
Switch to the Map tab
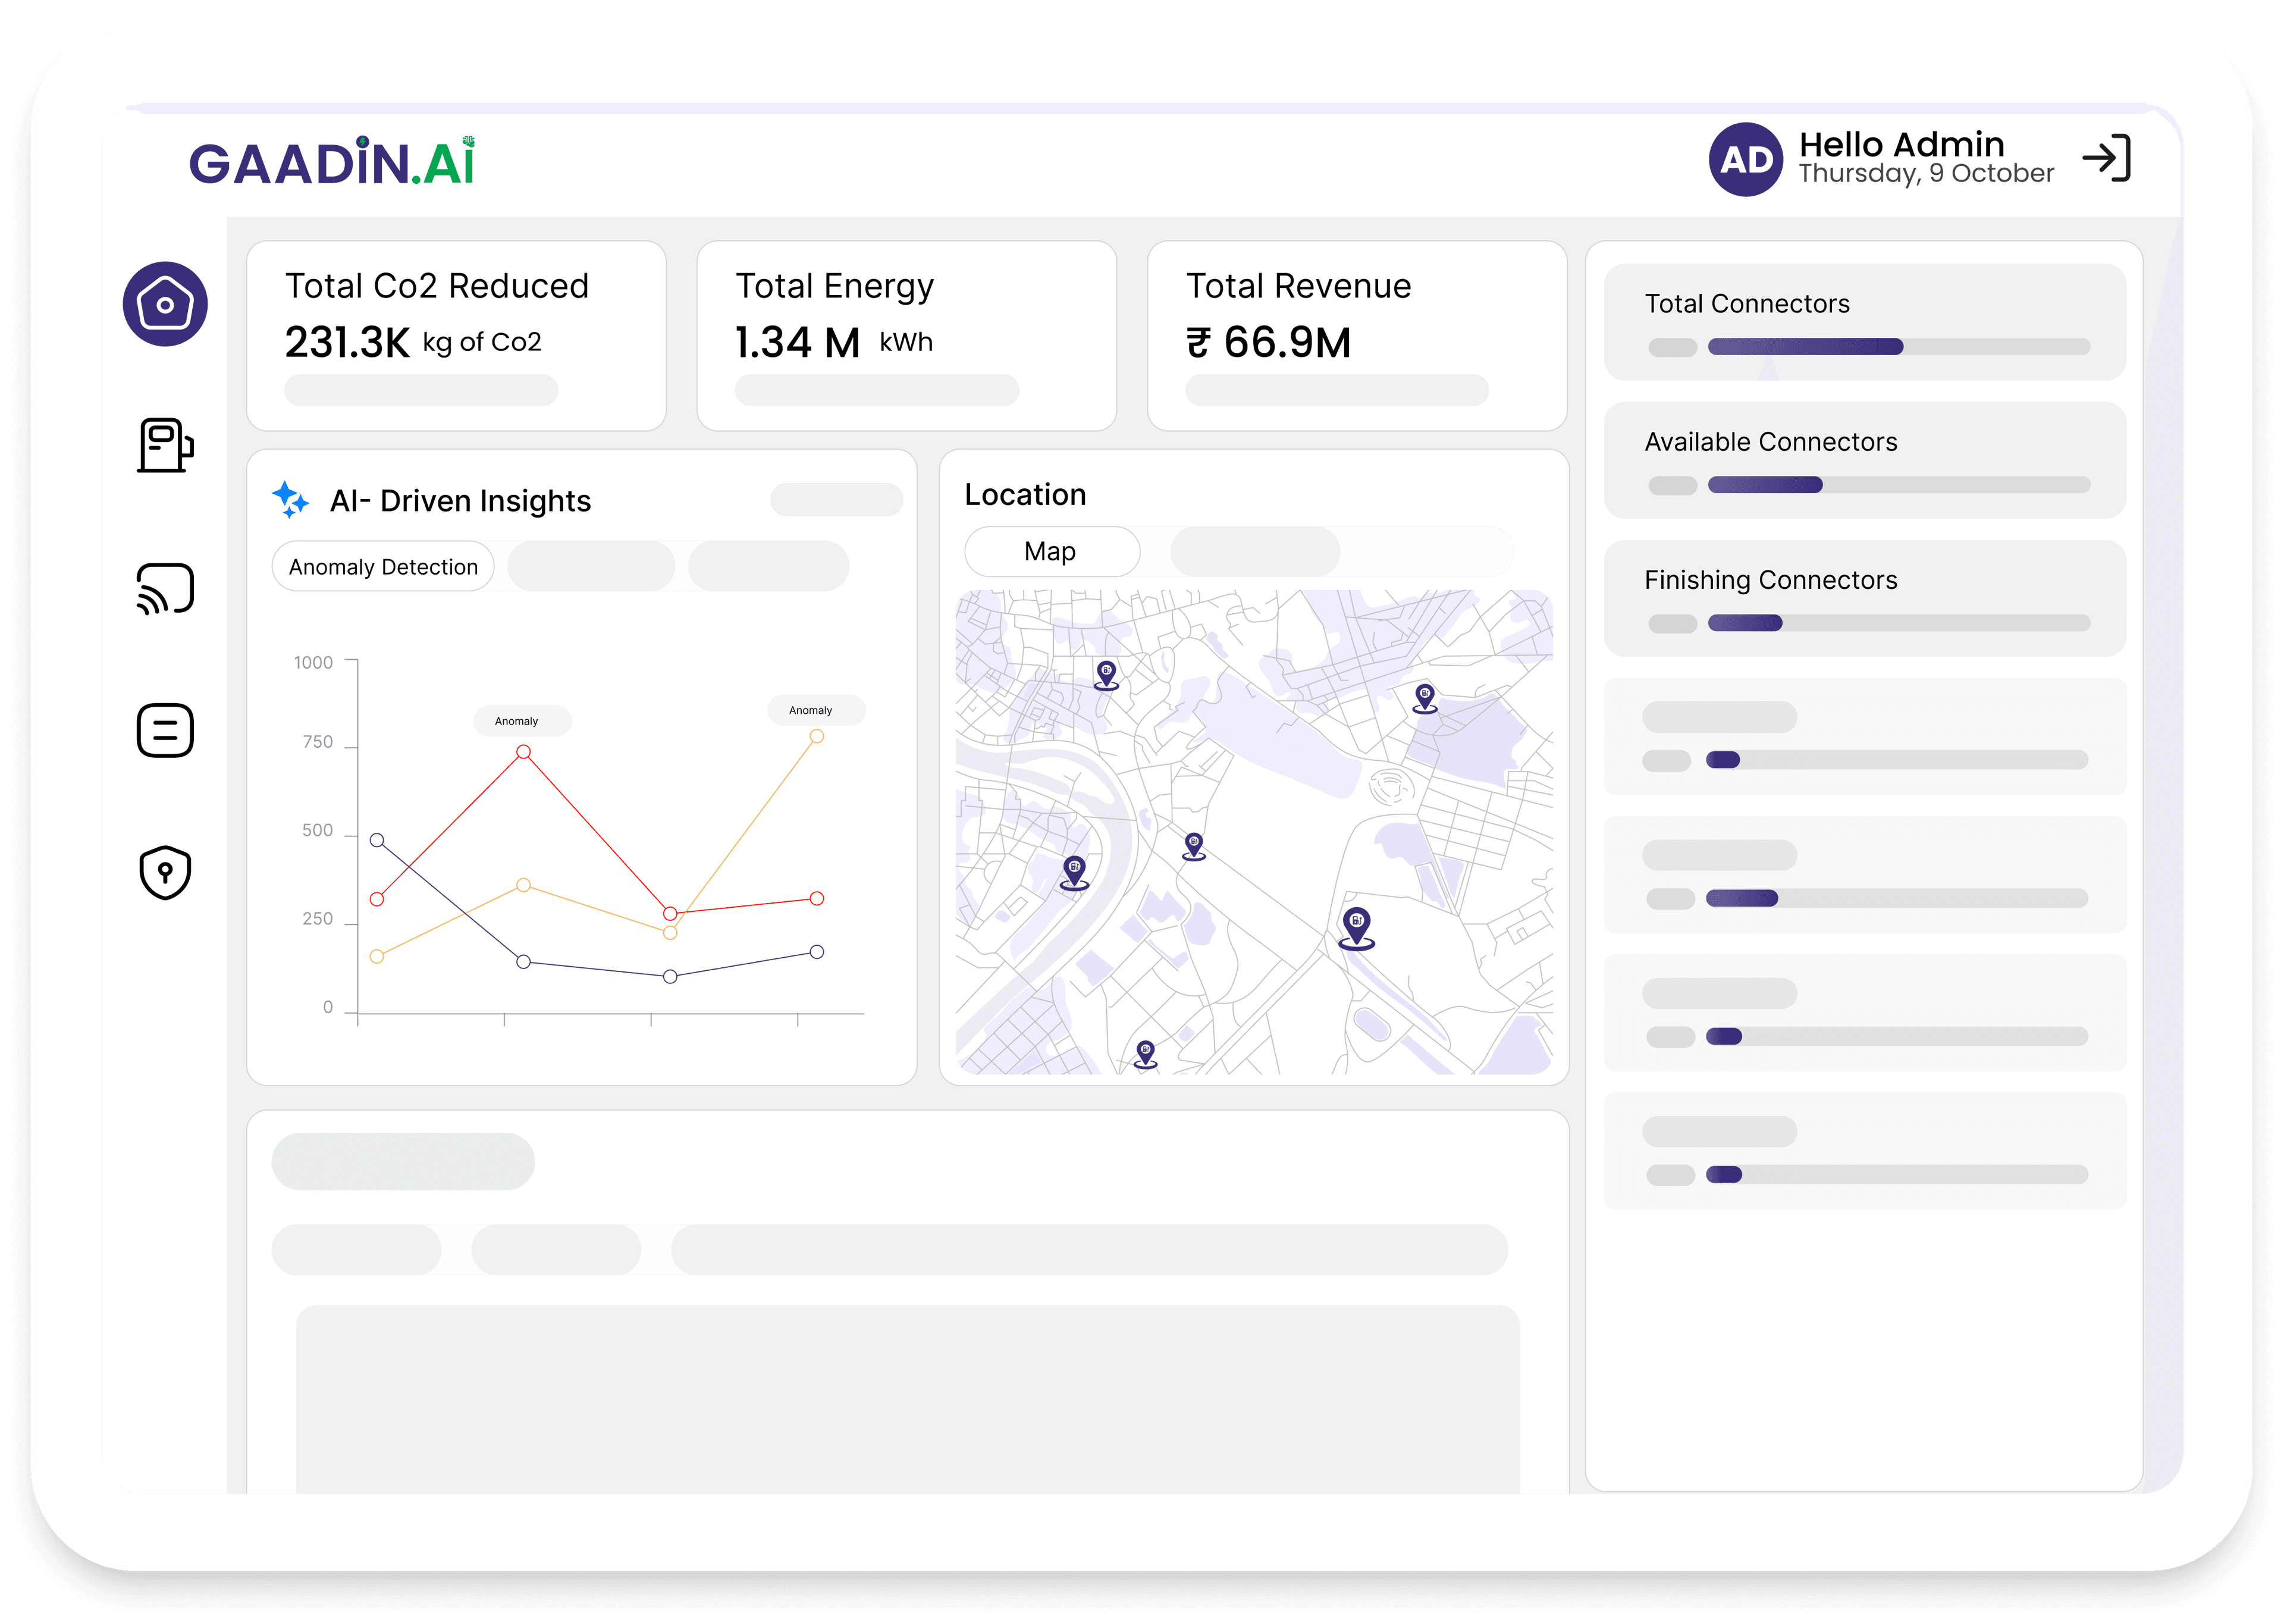(1050, 552)
